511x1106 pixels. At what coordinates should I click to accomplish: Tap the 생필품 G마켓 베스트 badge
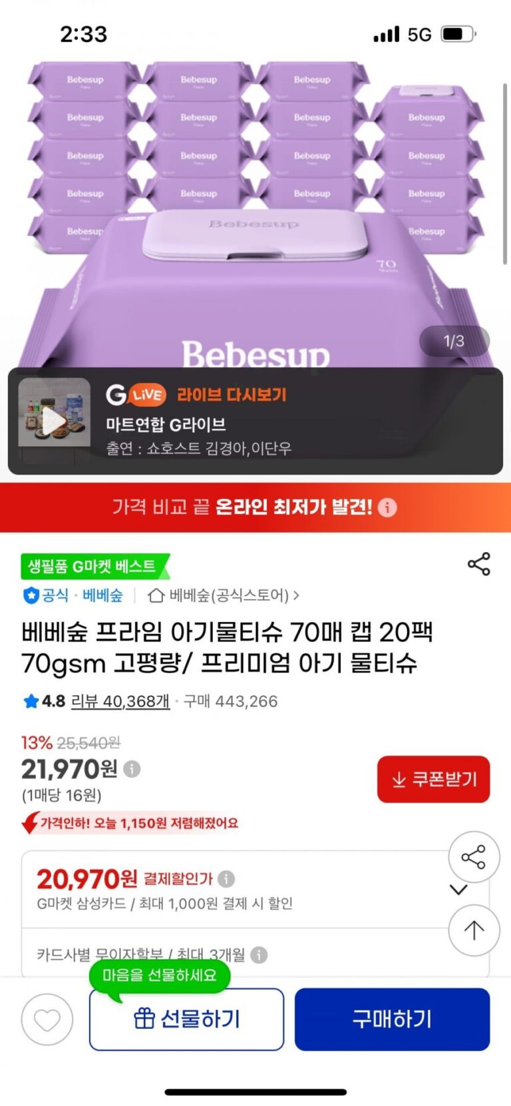[94, 566]
